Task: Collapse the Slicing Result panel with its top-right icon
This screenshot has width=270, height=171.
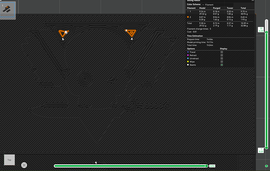Action: point(253,0)
